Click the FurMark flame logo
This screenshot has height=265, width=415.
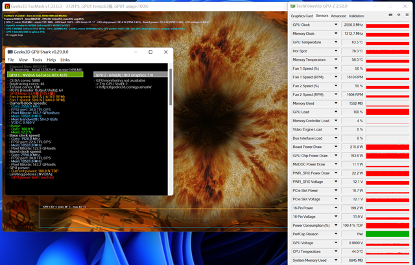pyautogui.click(x=19, y=215)
